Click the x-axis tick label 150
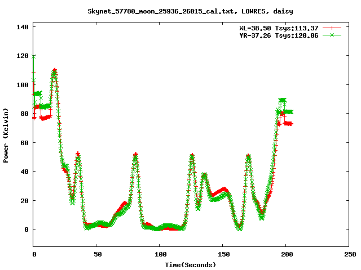The width and height of the screenshot is (361, 270). click(x=224, y=254)
